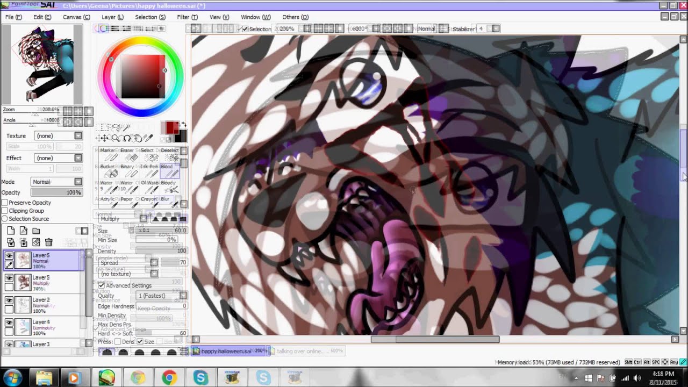Open the File menu
Screen dimensions: 688x387
[x=13, y=17]
